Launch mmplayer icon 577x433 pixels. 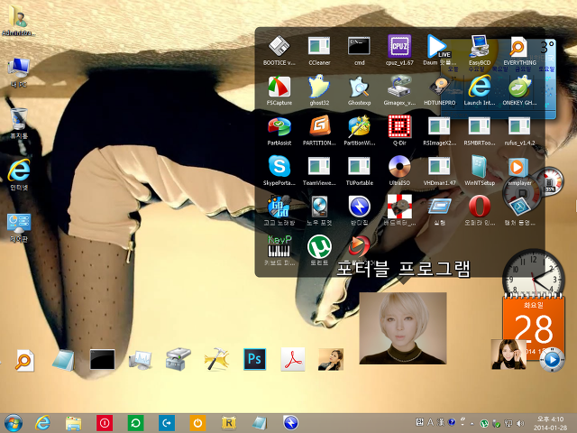coord(518,168)
